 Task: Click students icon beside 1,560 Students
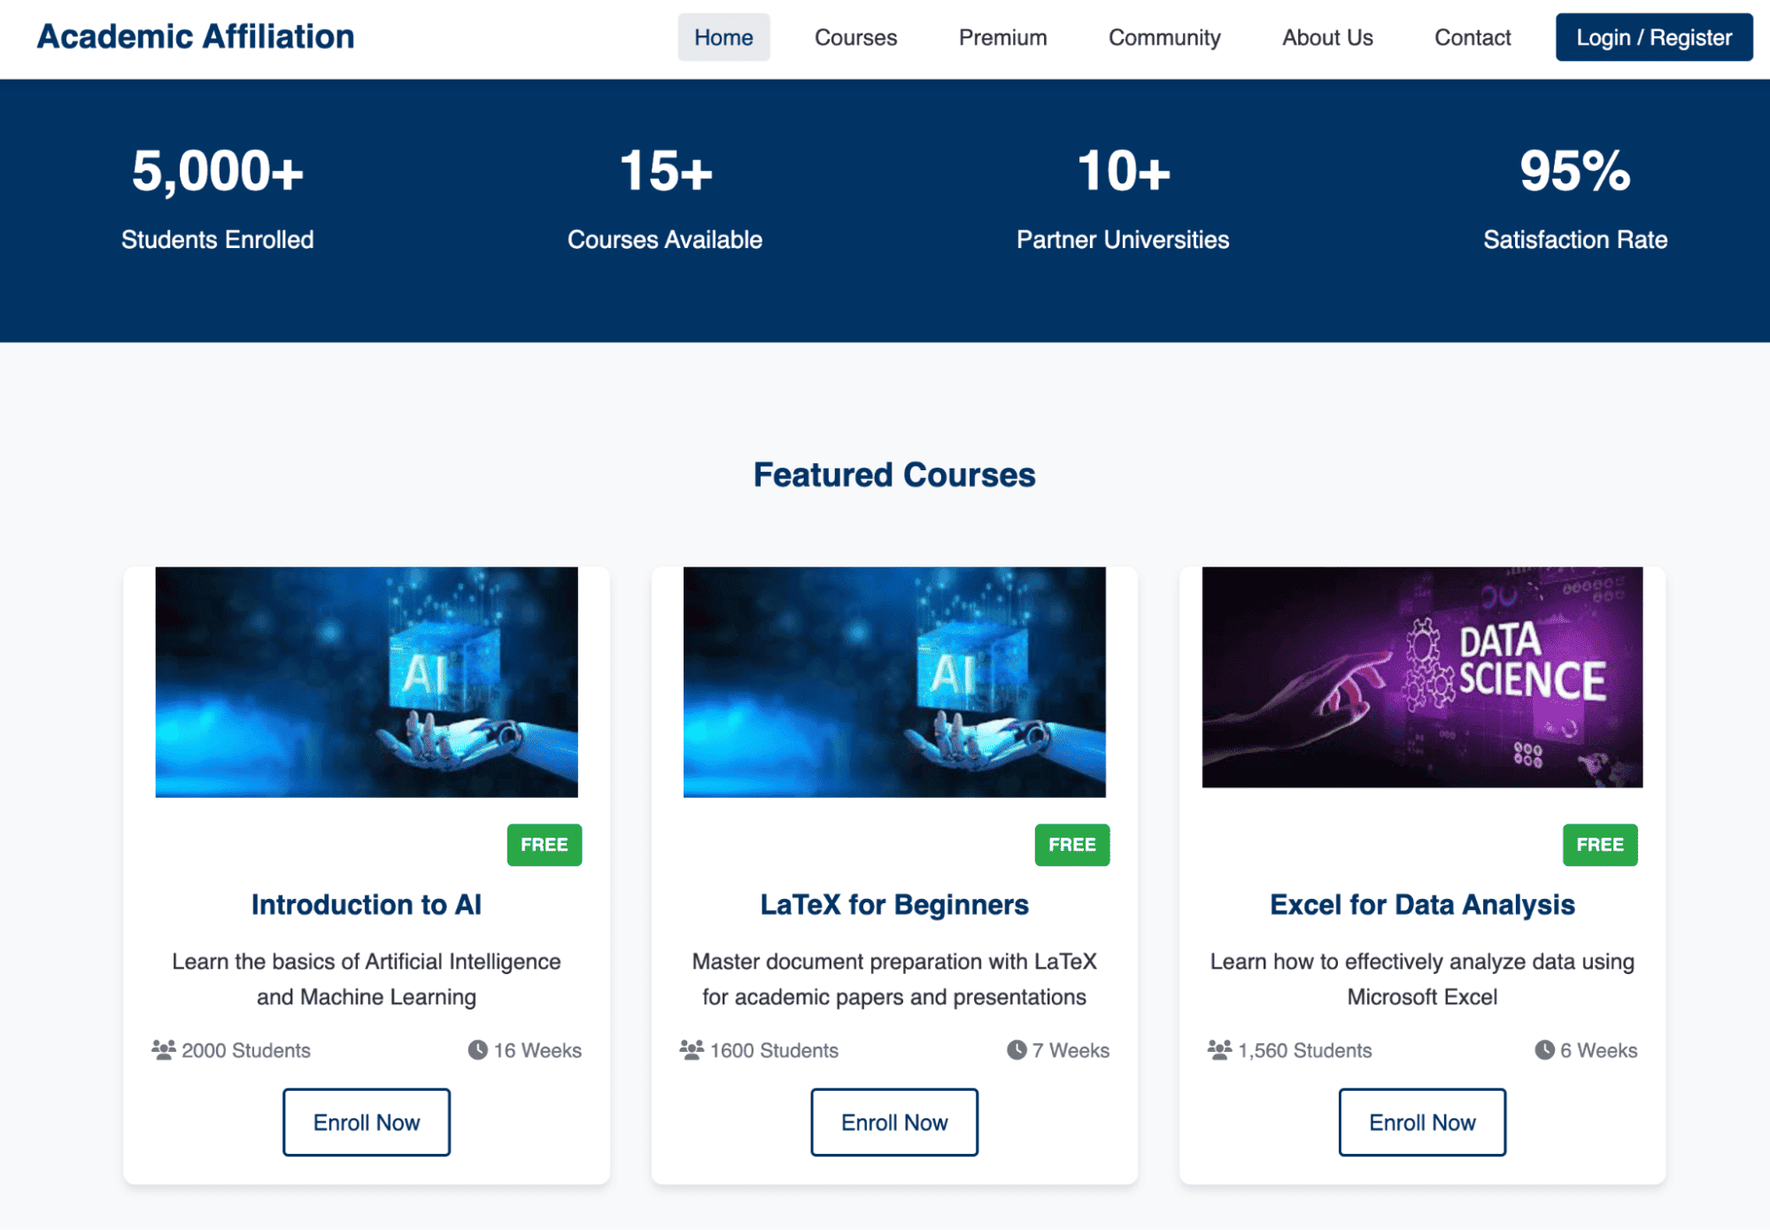coord(1218,1049)
